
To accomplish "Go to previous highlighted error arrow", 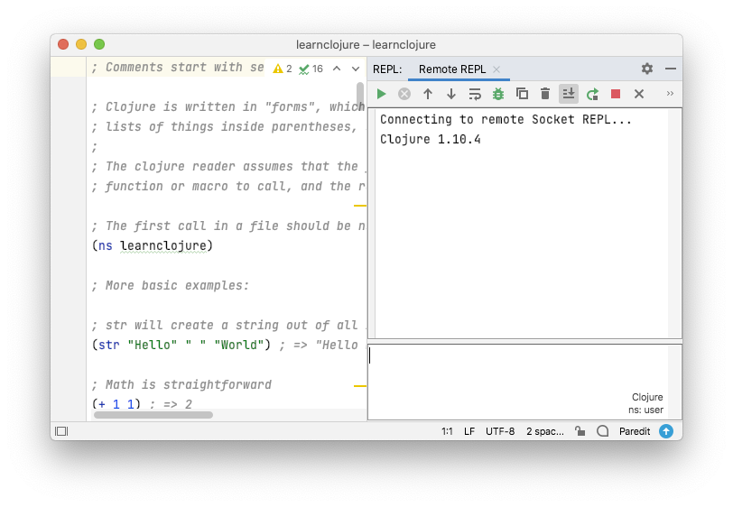I will [337, 69].
